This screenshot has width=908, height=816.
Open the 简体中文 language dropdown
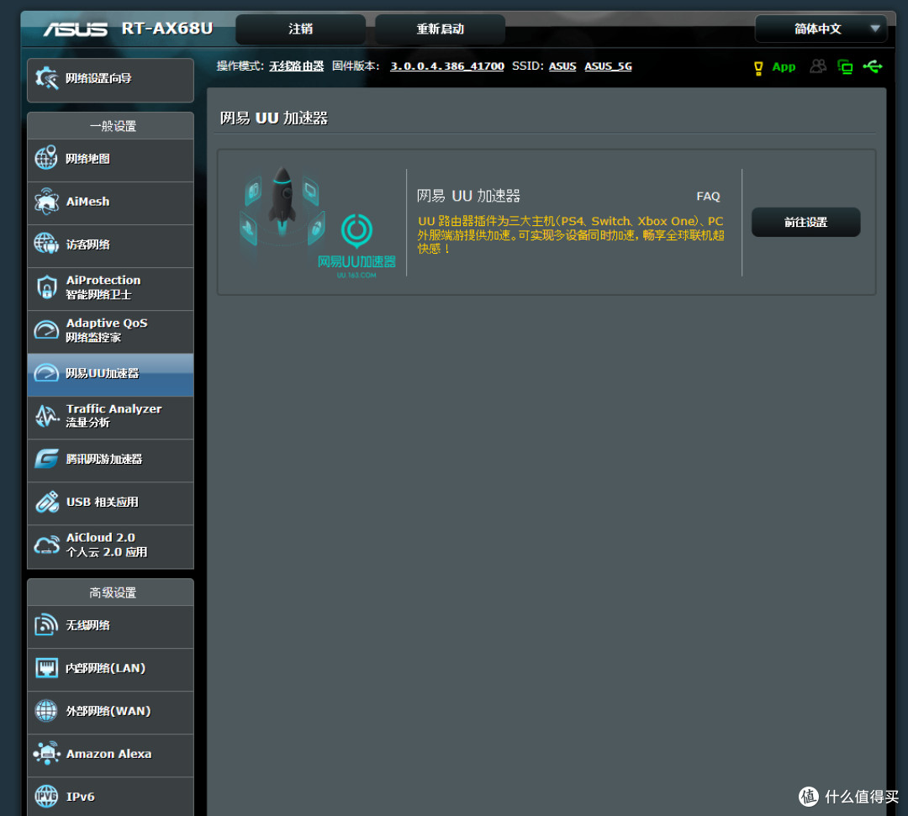[821, 29]
